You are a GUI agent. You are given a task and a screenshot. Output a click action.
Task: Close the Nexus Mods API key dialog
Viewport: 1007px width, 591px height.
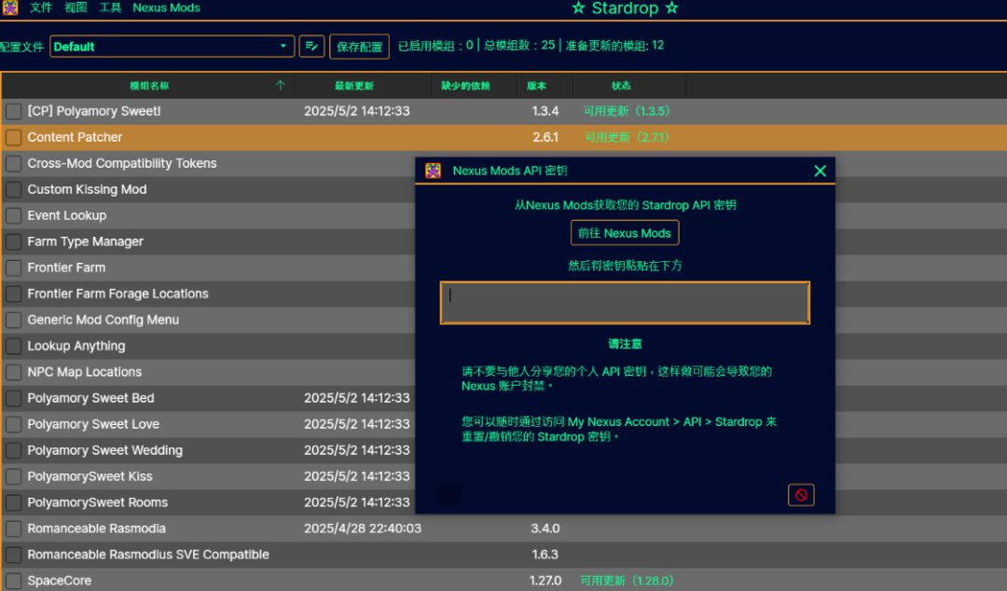821,171
